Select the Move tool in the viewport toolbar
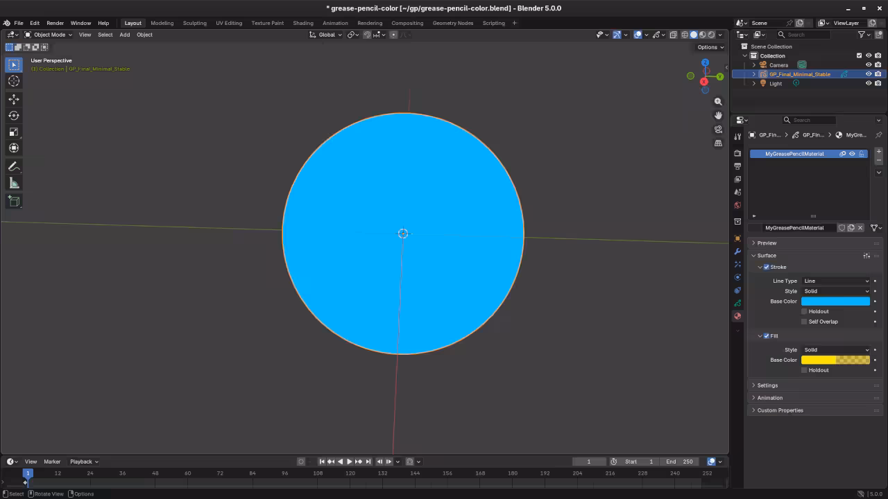 click(14, 99)
